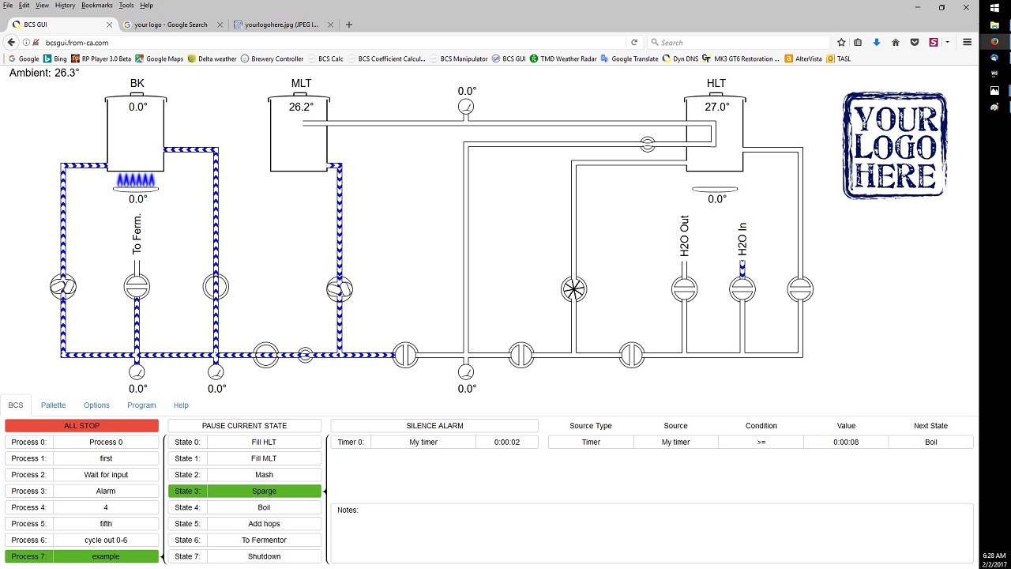Select Process 2 Wait for input

click(82, 475)
